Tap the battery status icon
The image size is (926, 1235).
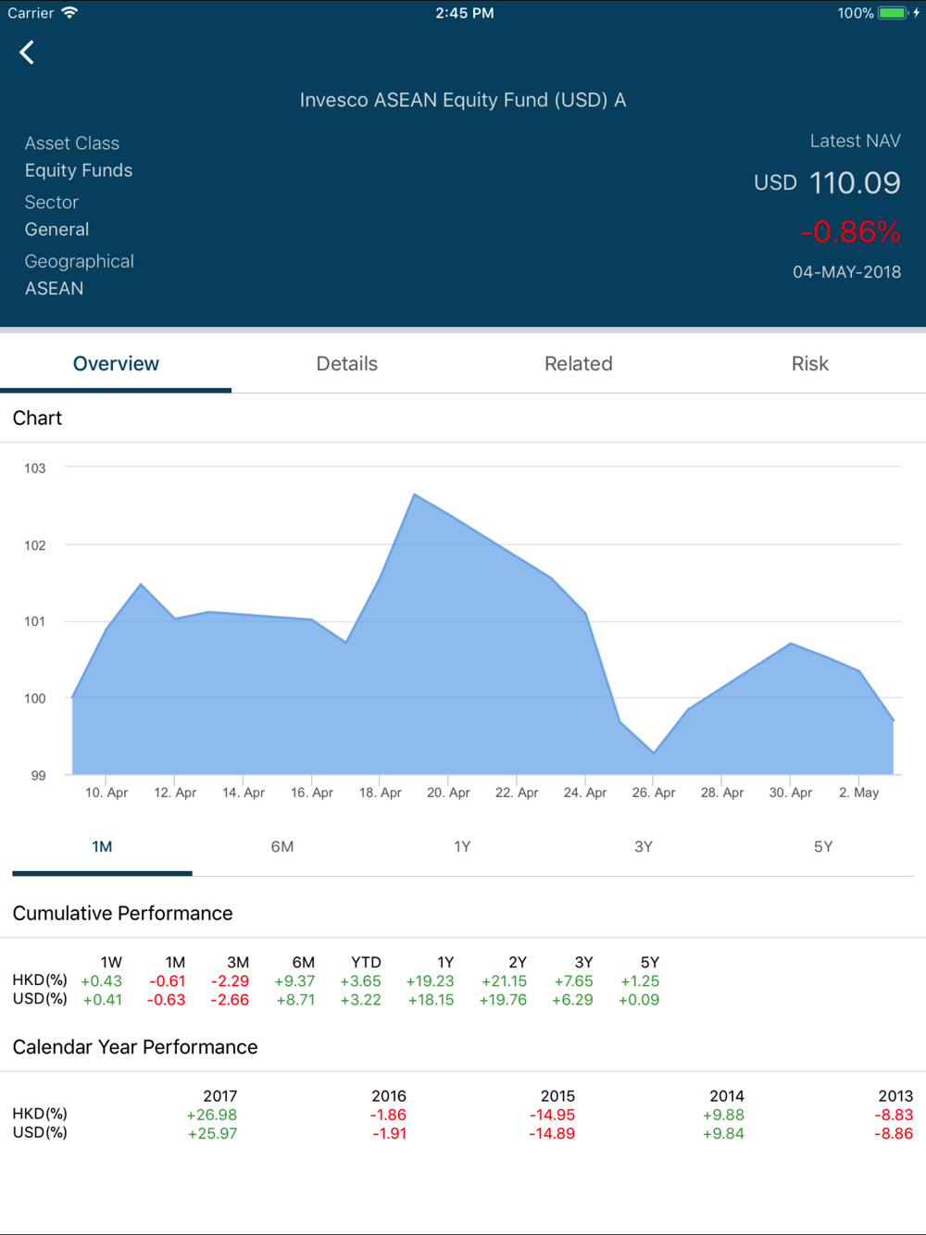(x=893, y=13)
